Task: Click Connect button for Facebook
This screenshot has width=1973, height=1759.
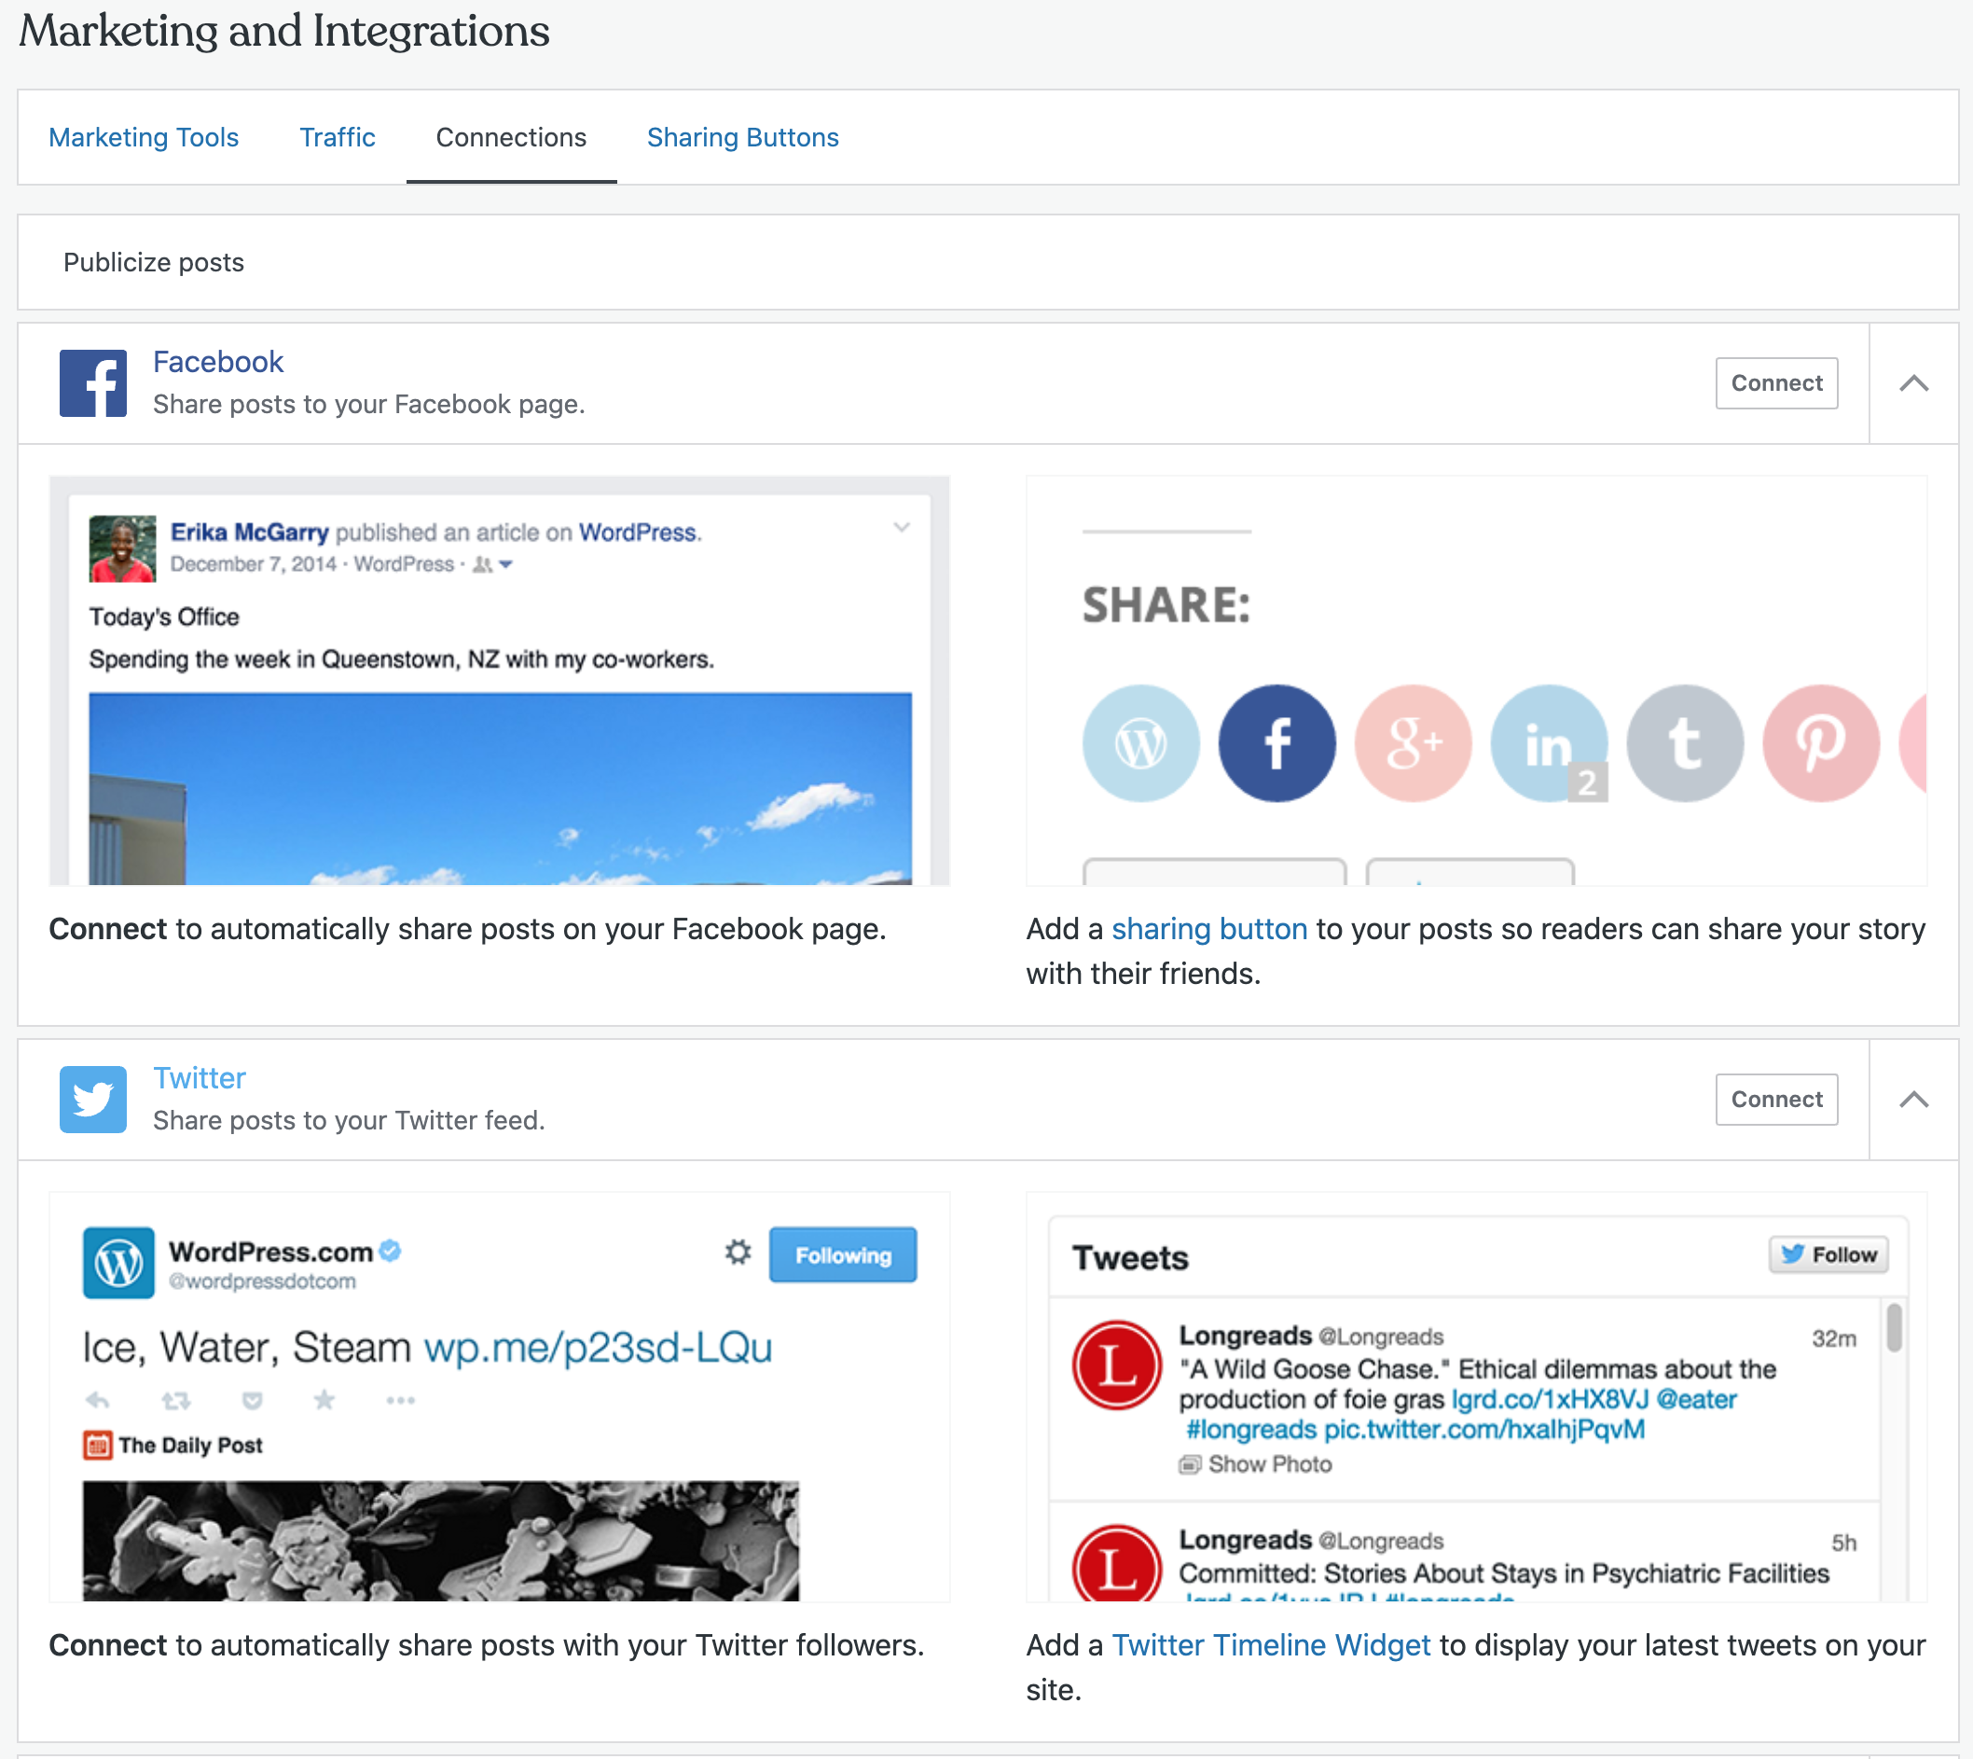Action: point(1777,383)
